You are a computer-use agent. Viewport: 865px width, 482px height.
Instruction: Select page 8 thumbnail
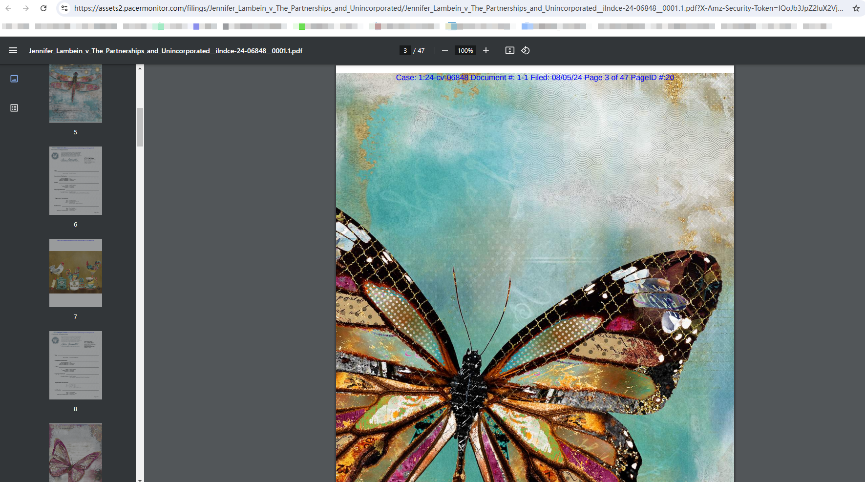76,365
